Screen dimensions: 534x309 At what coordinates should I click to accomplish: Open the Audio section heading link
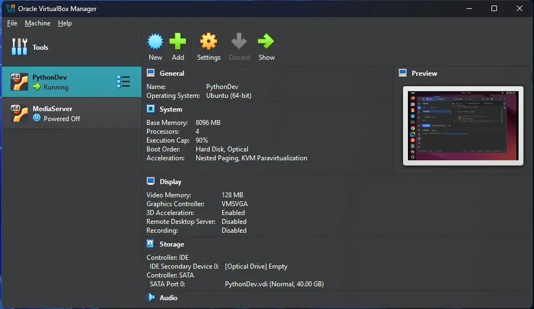[x=168, y=298]
